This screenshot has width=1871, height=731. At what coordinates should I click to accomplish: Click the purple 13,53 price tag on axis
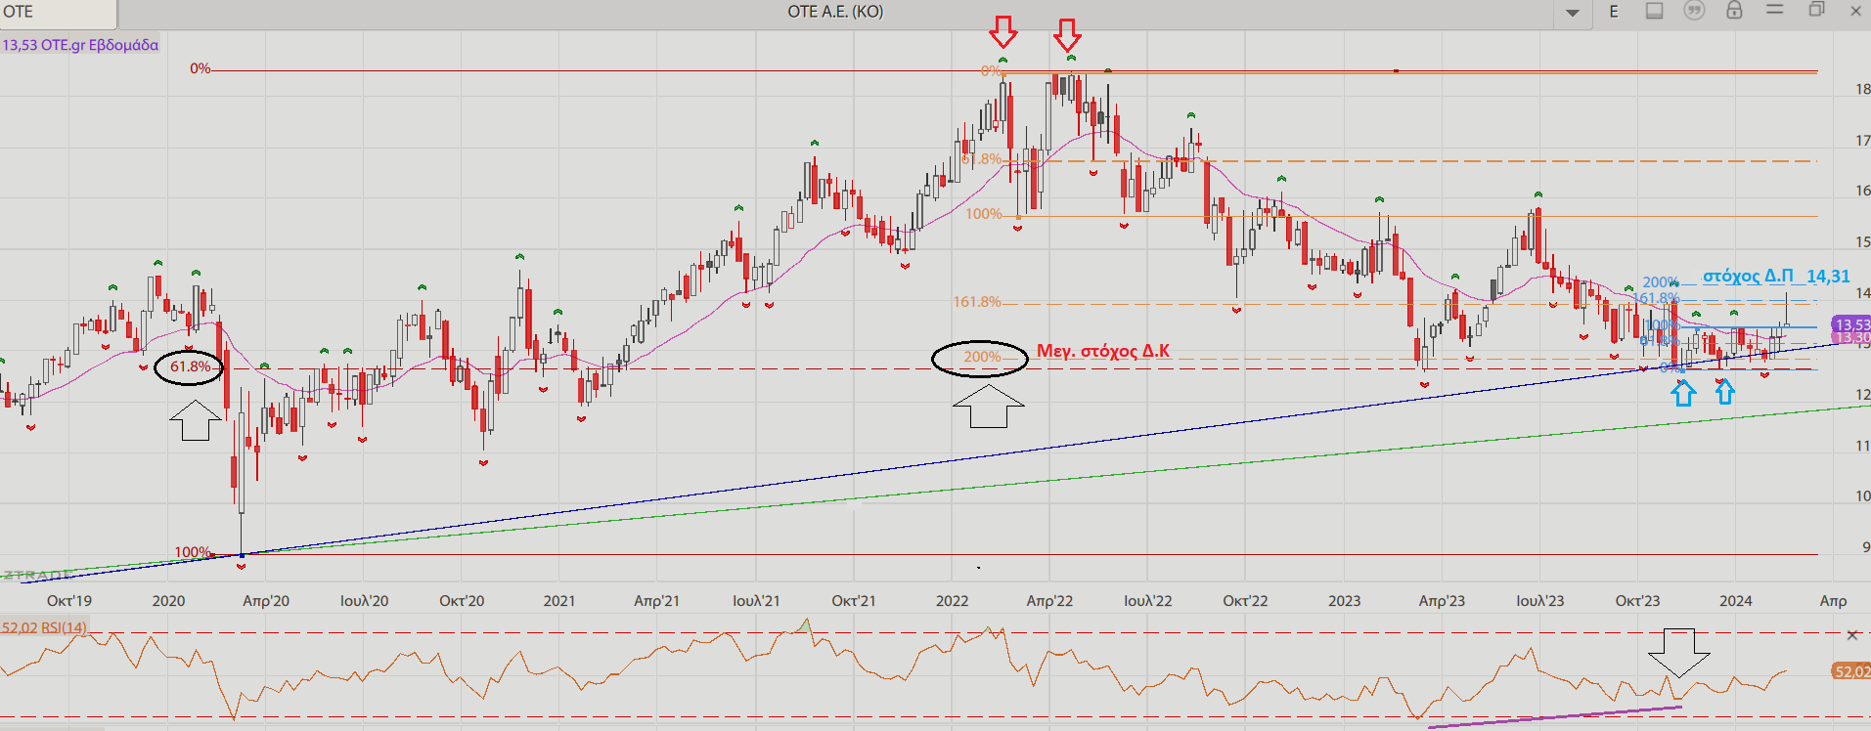[x=1851, y=324]
